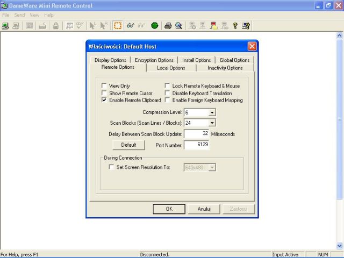Click the green globe icon
The image size is (344, 258).
[x=155, y=26]
